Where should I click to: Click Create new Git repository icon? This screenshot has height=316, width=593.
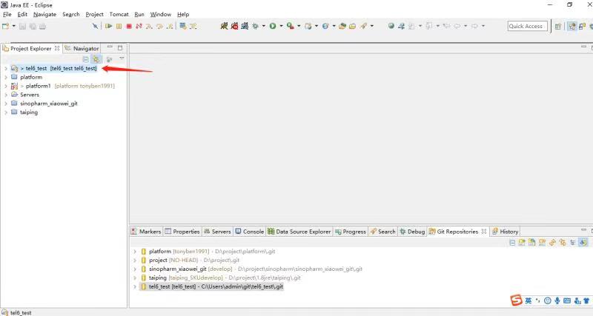543,243
